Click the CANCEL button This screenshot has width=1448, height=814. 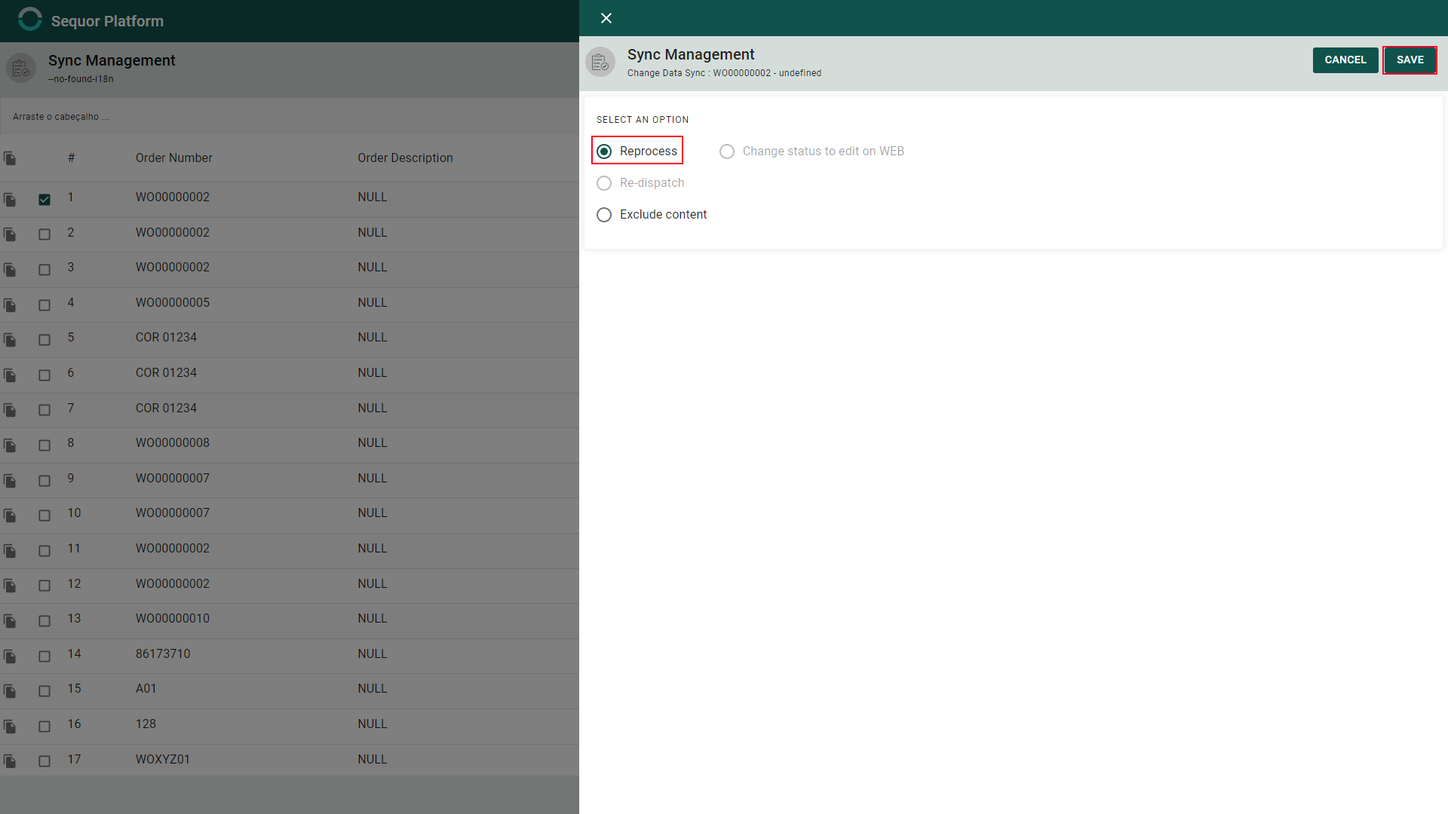pos(1345,60)
